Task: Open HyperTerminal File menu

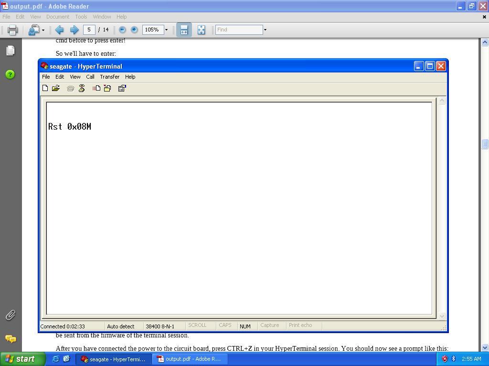Action: (x=46, y=77)
